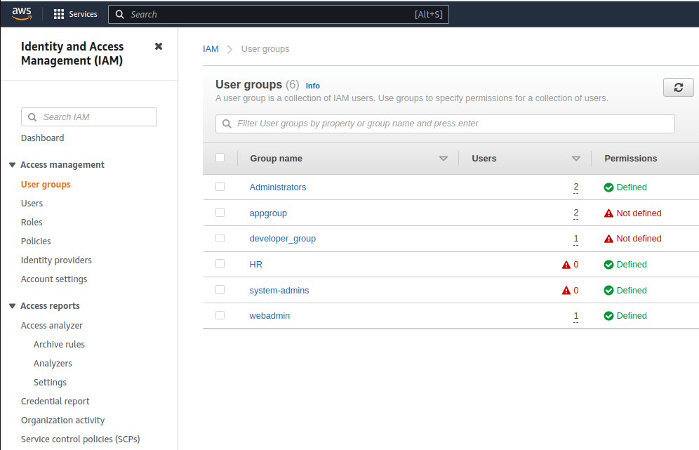Viewport: 699px width, 450px height.
Task: Go to Archive rules
Action: [59, 344]
